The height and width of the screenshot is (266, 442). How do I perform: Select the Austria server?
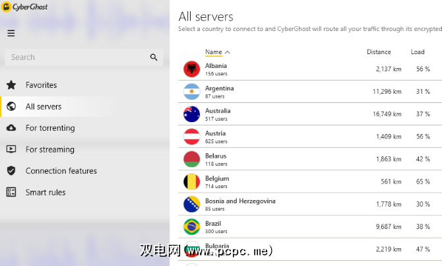pyautogui.click(x=310, y=137)
